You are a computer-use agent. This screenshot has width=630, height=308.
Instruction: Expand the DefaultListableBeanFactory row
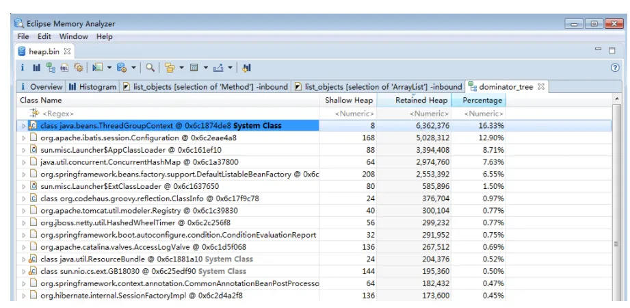pos(24,174)
